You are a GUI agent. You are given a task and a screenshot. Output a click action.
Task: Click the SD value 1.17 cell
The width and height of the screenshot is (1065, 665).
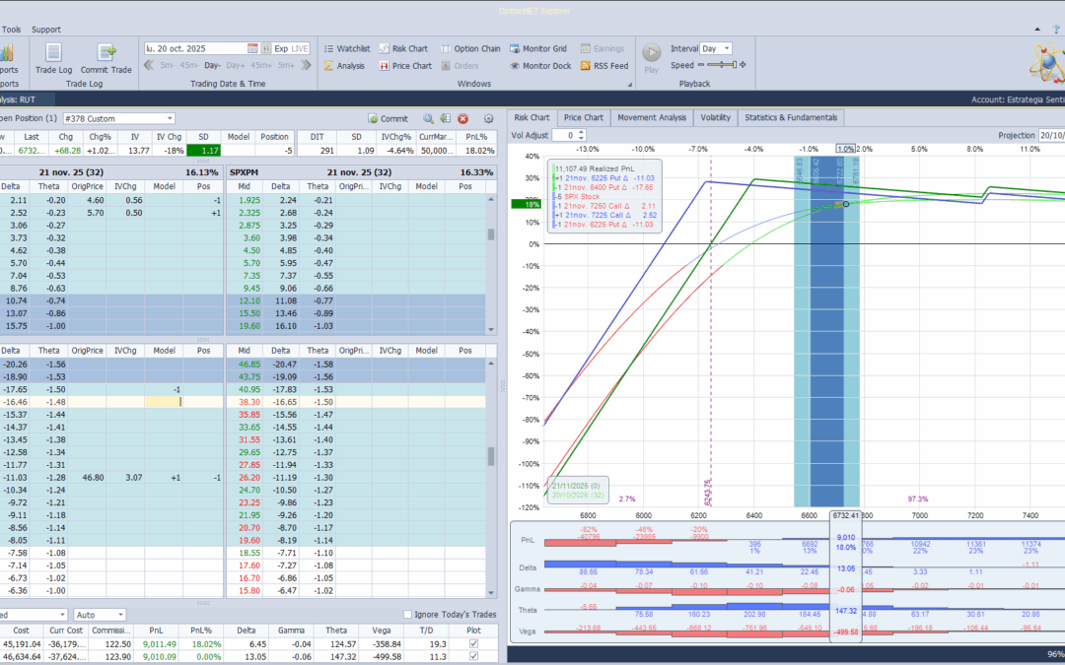(x=204, y=150)
